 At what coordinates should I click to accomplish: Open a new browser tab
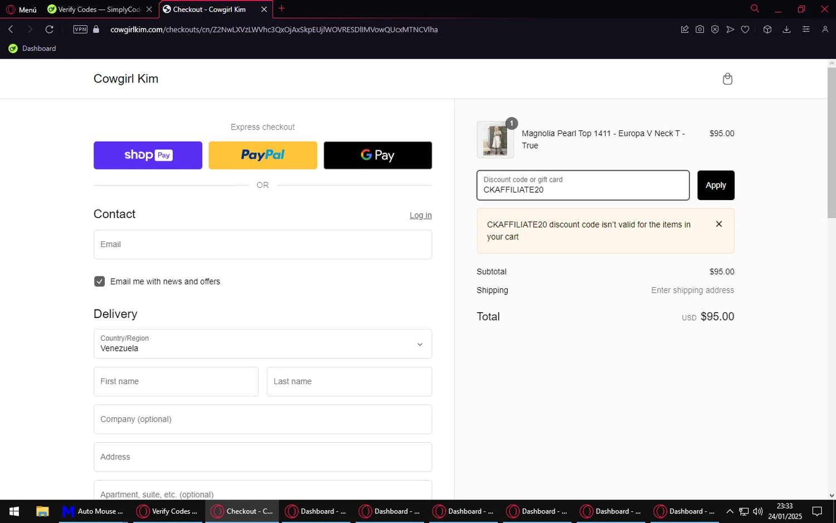(x=281, y=8)
